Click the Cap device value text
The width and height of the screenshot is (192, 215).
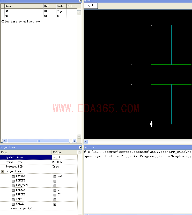click(x=60, y=176)
